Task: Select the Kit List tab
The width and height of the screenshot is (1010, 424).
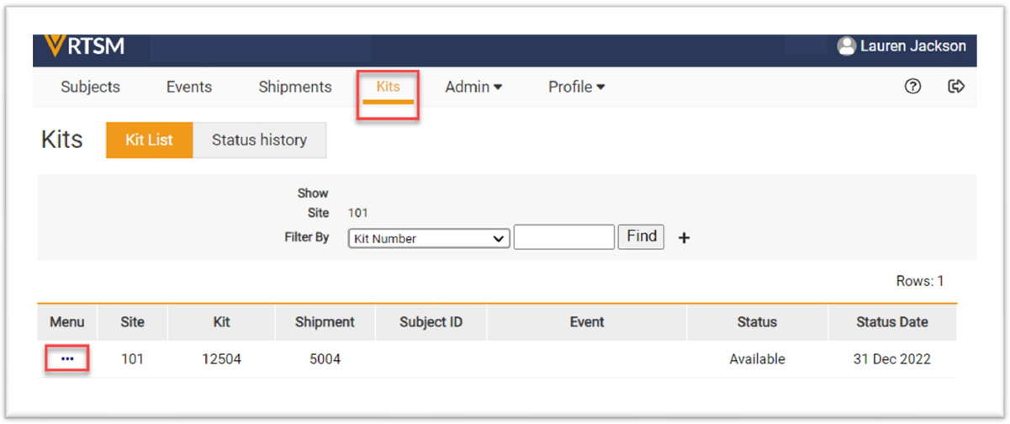Action: click(x=149, y=140)
